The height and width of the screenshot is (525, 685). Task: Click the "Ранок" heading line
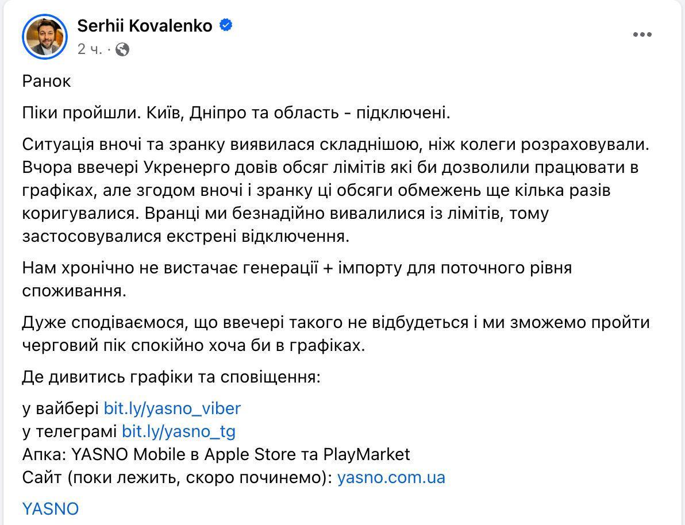click(x=47, y=81)
